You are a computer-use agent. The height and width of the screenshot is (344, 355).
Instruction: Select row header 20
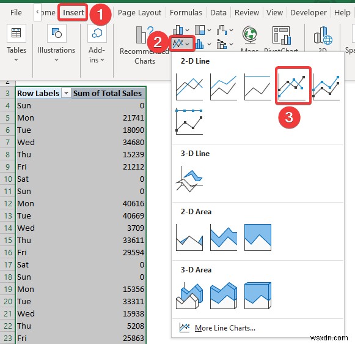(8, 302)
